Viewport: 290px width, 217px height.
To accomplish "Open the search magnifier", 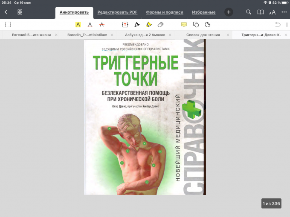I will [249, 12].
